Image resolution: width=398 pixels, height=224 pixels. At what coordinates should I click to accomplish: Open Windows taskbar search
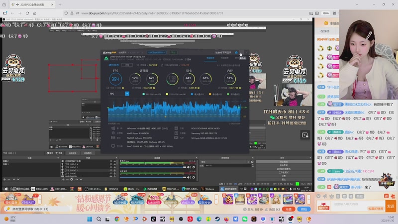click(99, 219)
